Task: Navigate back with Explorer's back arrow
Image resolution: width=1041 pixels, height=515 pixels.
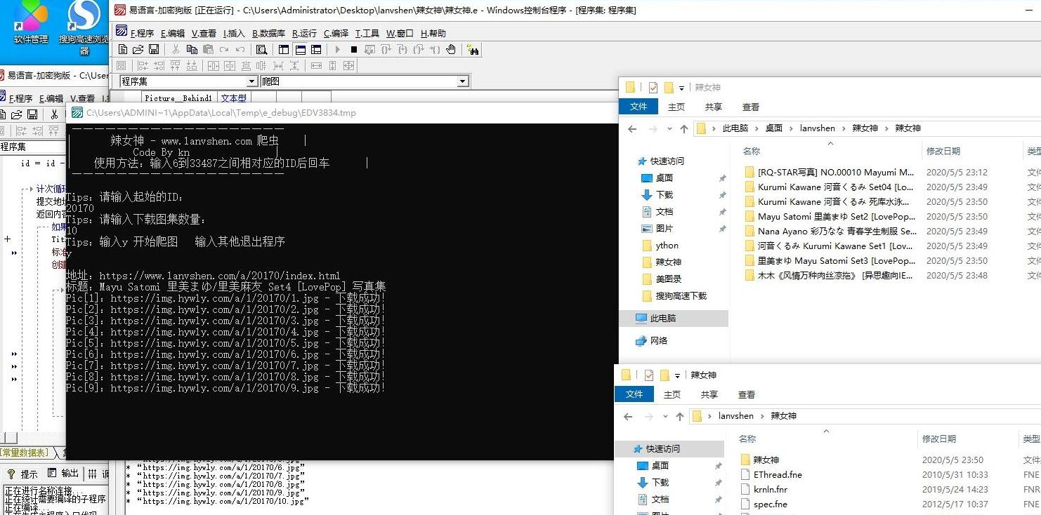Action: pyautogui.click(x=631, y=128)
